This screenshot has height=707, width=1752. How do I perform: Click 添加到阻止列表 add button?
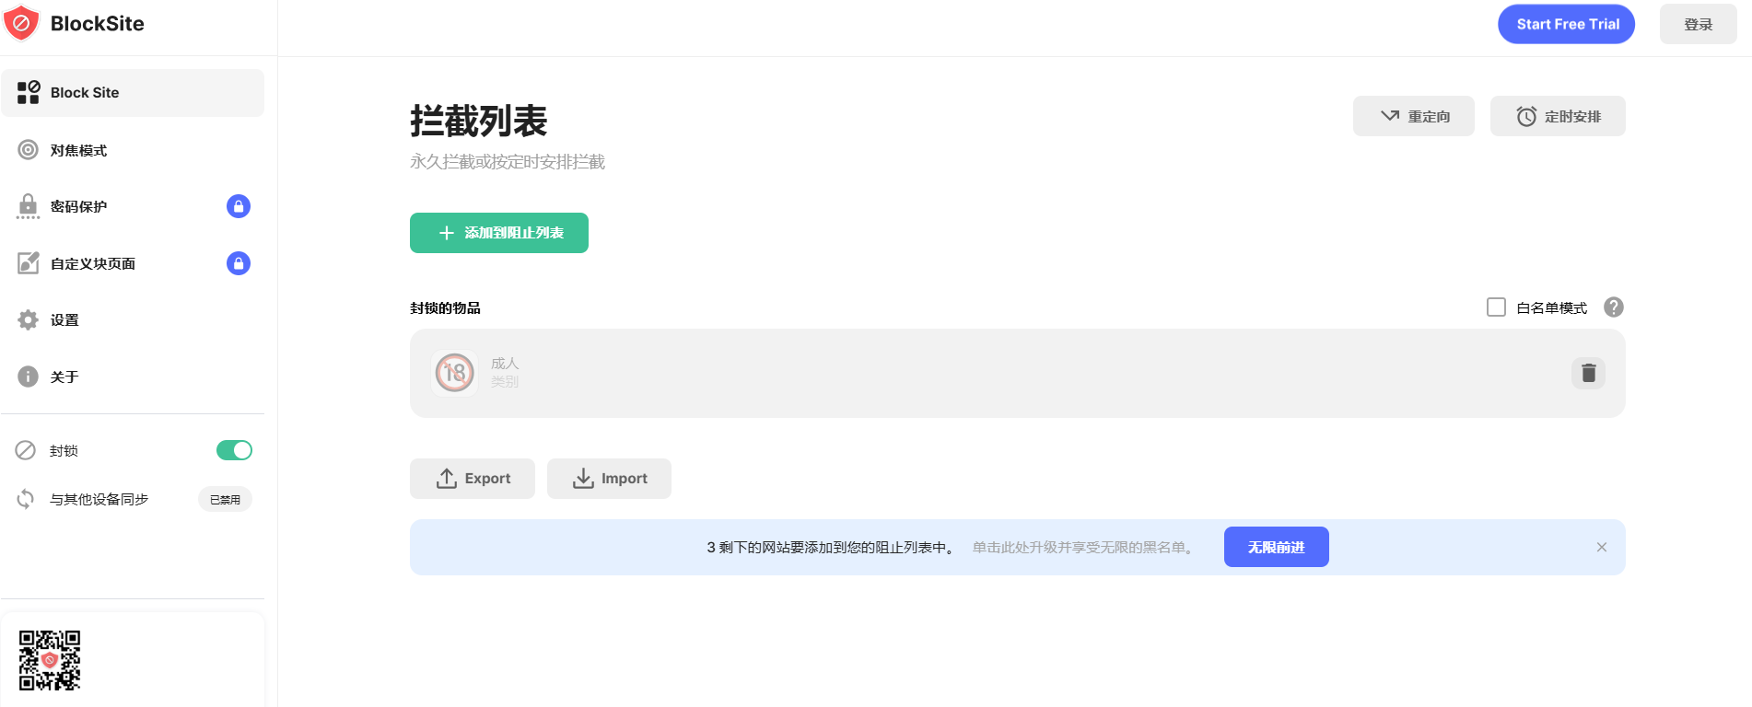(x=499, y=233)
